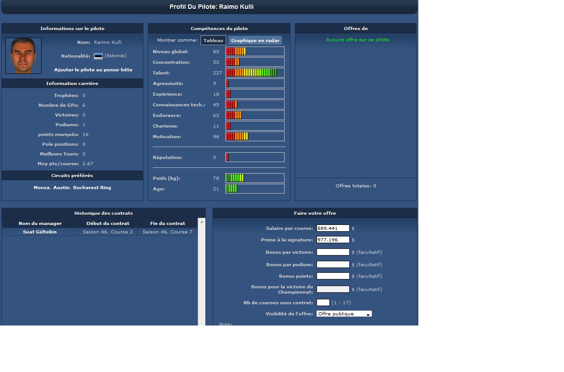Image resolution: width=564 pixels, height=372 pixels.
Task: Click the Concentration skill bar
Action: [x=255, y=62]
